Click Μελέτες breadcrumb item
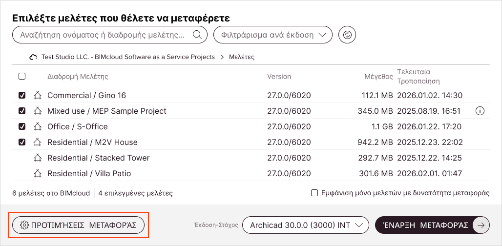The image size is (502, 246). 242,57
